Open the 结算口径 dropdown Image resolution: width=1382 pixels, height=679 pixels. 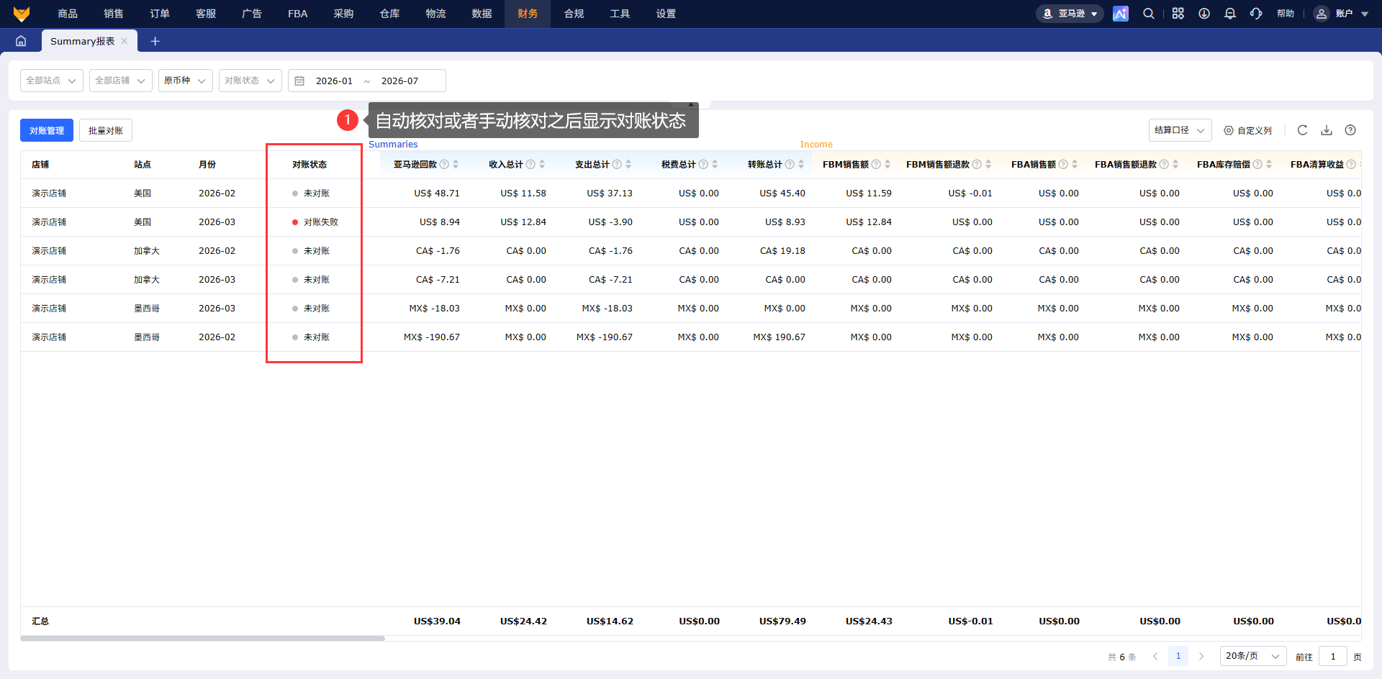[x=1180, y=130]
